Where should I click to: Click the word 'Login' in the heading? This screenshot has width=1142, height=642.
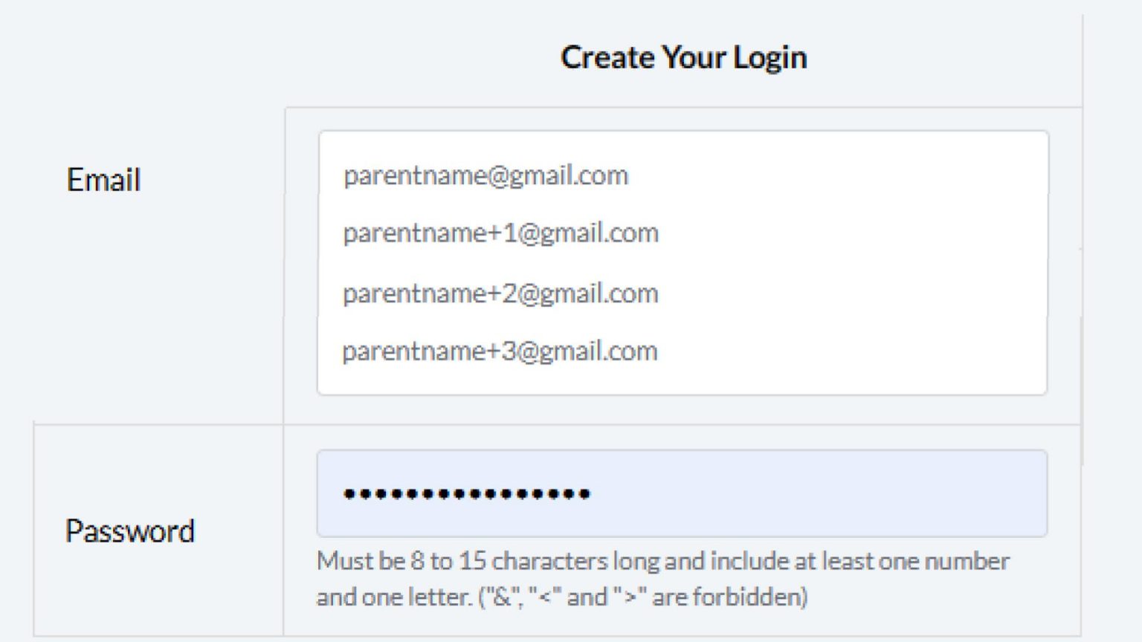click(x=770, y=57)
